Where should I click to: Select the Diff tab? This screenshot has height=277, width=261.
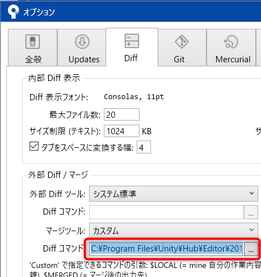tap(132, 47)
